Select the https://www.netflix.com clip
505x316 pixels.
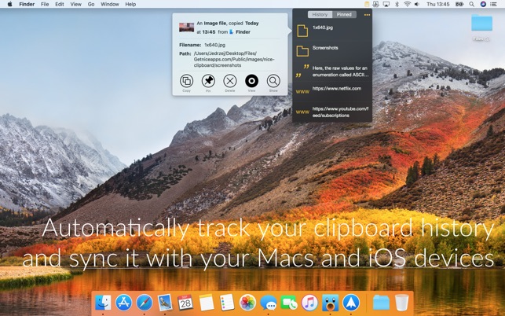pos(332,91)
